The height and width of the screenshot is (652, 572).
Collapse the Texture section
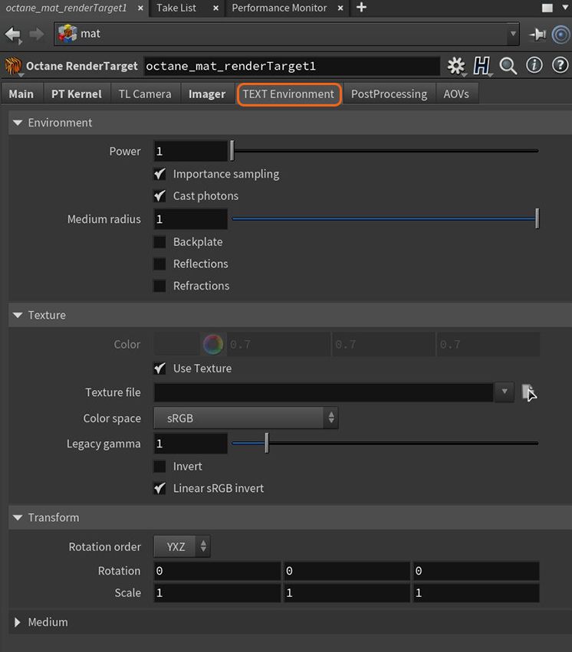(17, 314)
